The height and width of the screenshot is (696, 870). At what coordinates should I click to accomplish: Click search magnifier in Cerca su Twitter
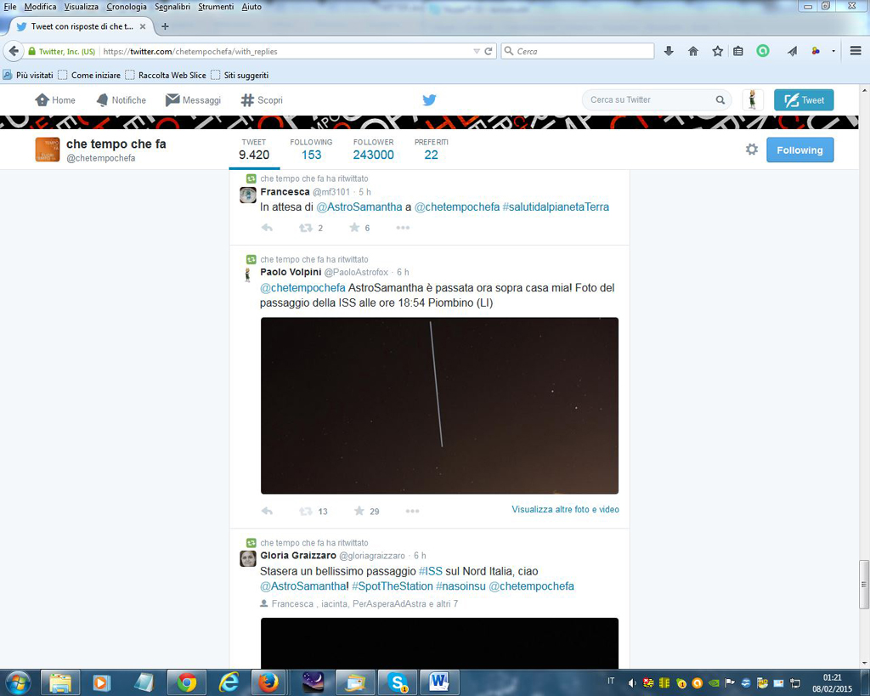(x=720, y=100)
